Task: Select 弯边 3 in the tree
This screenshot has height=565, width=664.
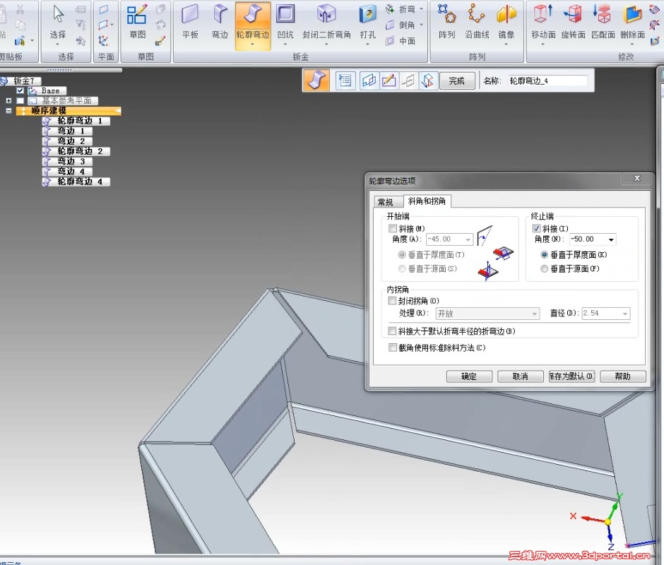Action: pyautogui.click(x=67, y=161)
